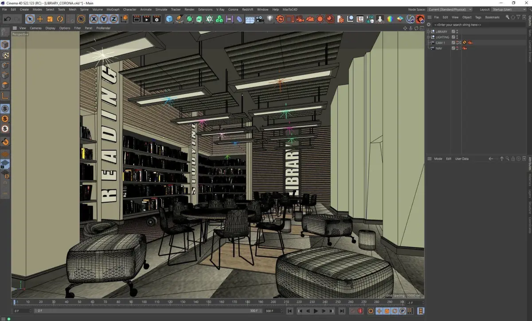Open the MoGraph menu

point(113,9)
